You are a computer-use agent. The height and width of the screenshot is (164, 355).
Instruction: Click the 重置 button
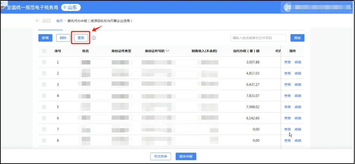pos(81,38)
